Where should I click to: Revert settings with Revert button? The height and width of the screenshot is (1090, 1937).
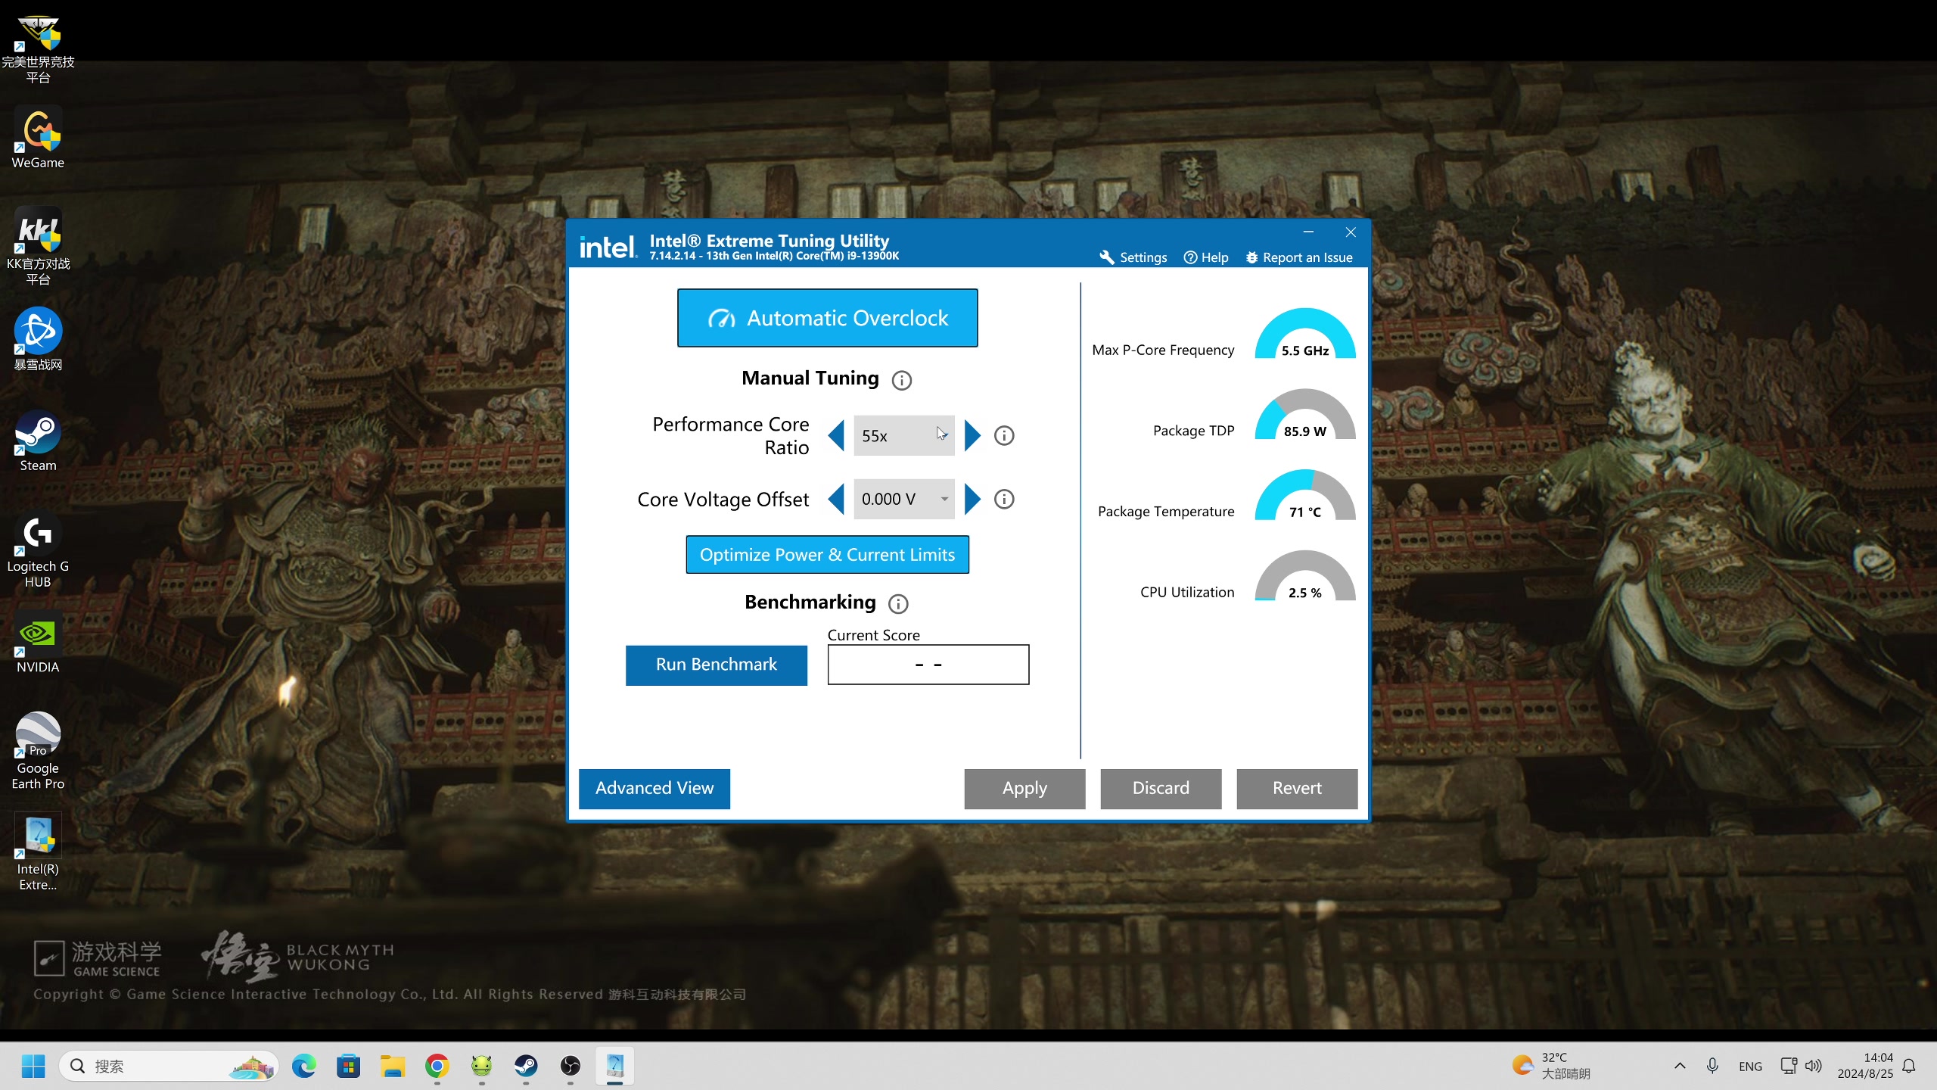(1297, 789)
